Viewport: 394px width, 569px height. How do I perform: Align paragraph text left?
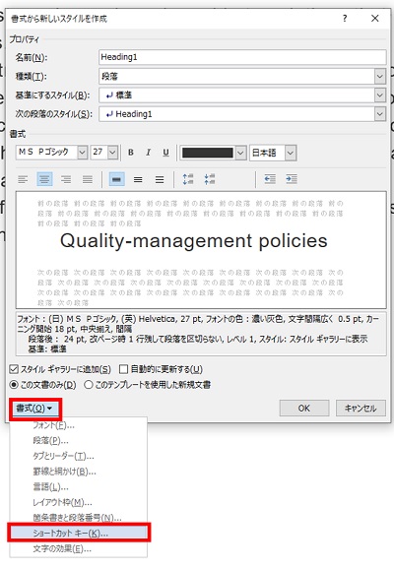23,179
